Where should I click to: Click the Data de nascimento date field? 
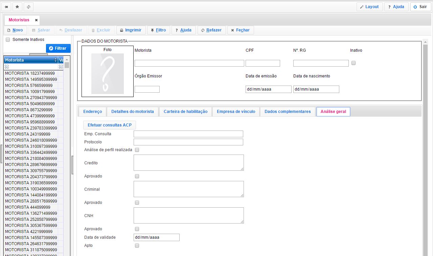coord(316,89)
